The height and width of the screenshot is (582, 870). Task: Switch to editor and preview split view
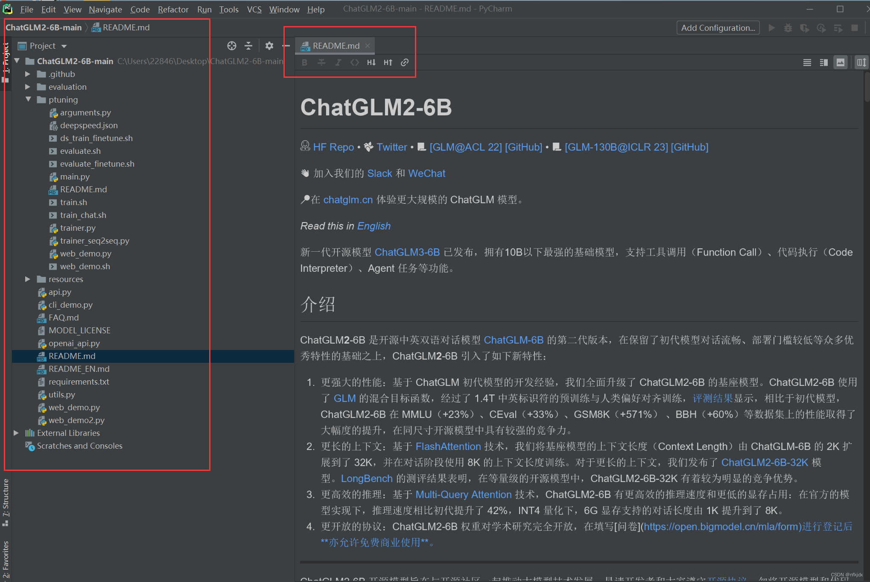point(824,62)
